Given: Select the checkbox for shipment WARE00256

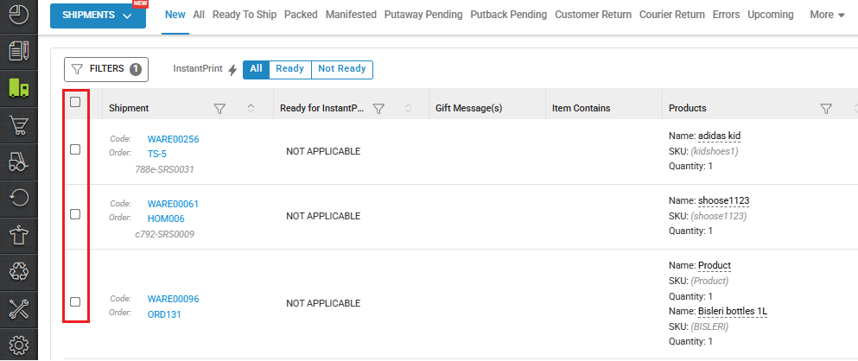Looking at the screenshot, I should (75, 149).
